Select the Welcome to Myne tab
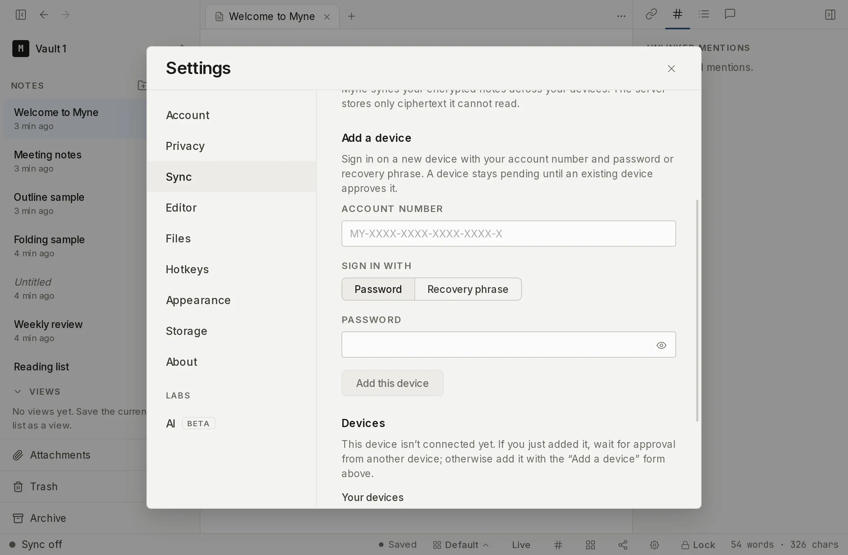This screenshot has width=848, height=555. 272,16
